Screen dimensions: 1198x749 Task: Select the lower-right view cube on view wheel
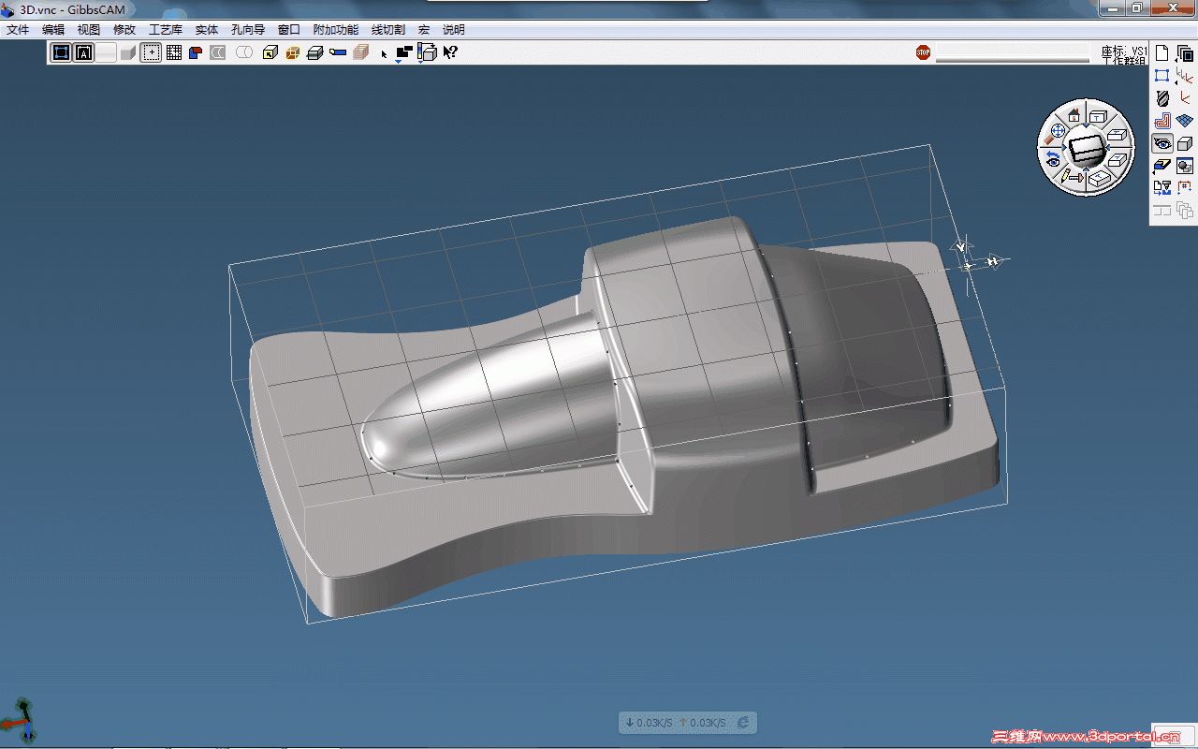point(1118,159)
